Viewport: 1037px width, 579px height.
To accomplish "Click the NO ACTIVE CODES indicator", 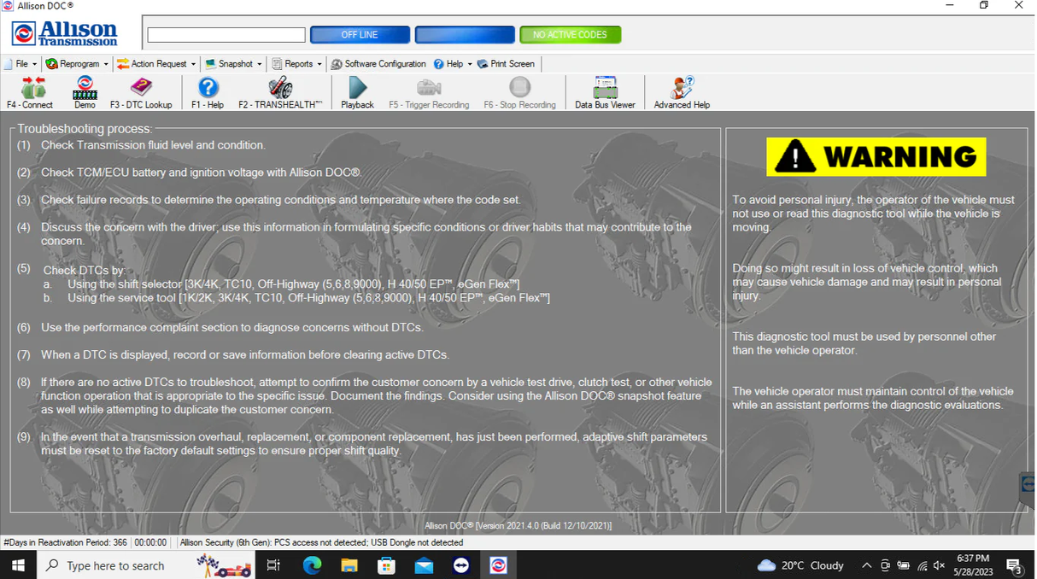I will [x=570, y=35].
